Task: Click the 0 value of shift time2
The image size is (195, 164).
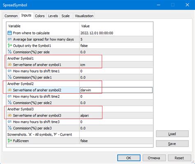Action: point(81,96)
